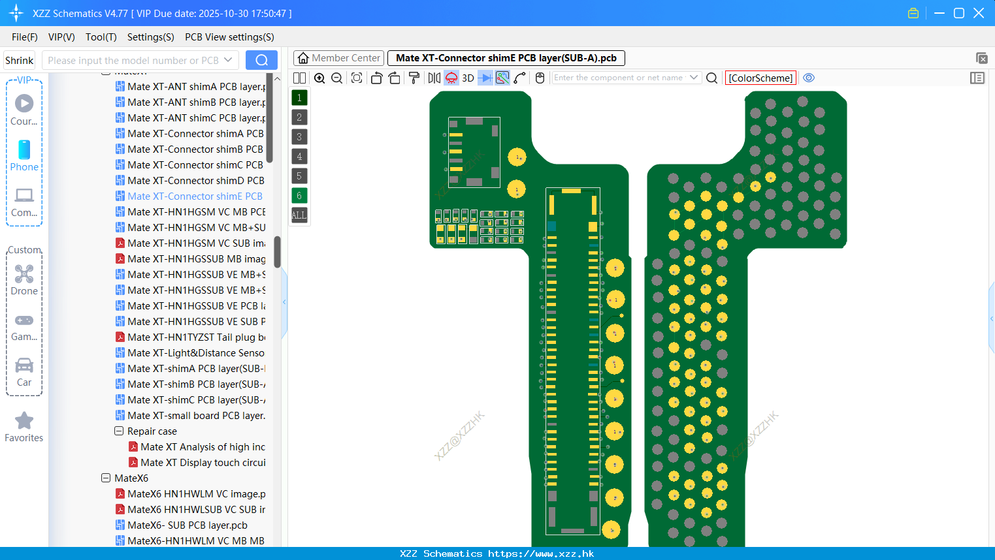Collapse the MateX6 tree node
Viewport: 995px width, 560px height.
pyautogui.click(x=106, y=478)
